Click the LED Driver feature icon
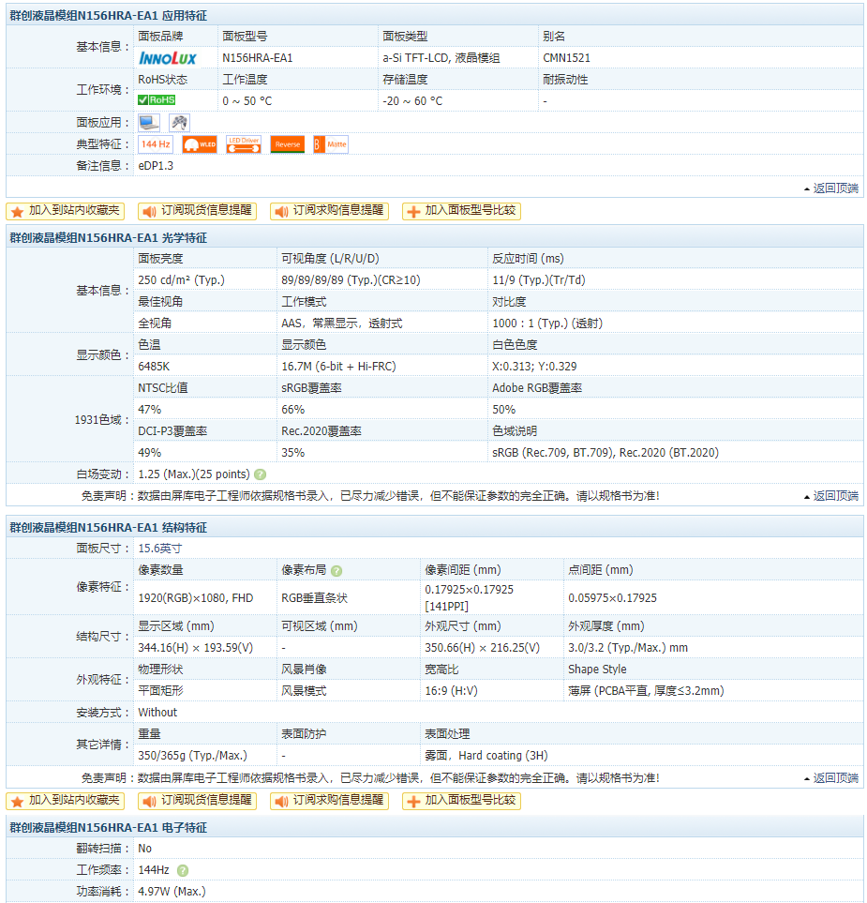Screen dimensions: 867x903 click(x=244, y=144)
